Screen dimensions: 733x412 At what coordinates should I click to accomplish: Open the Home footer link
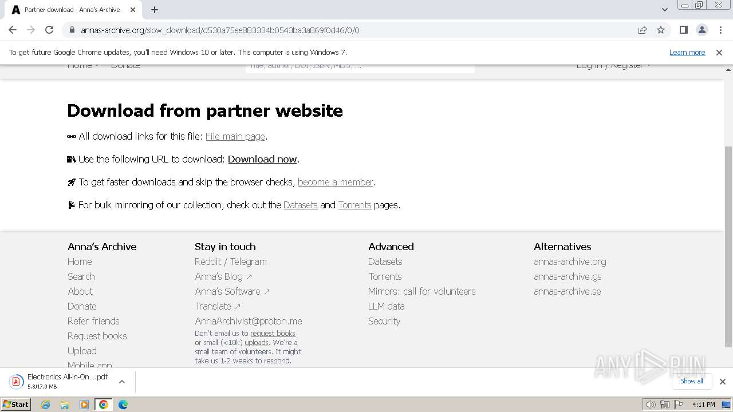(80, 262)
